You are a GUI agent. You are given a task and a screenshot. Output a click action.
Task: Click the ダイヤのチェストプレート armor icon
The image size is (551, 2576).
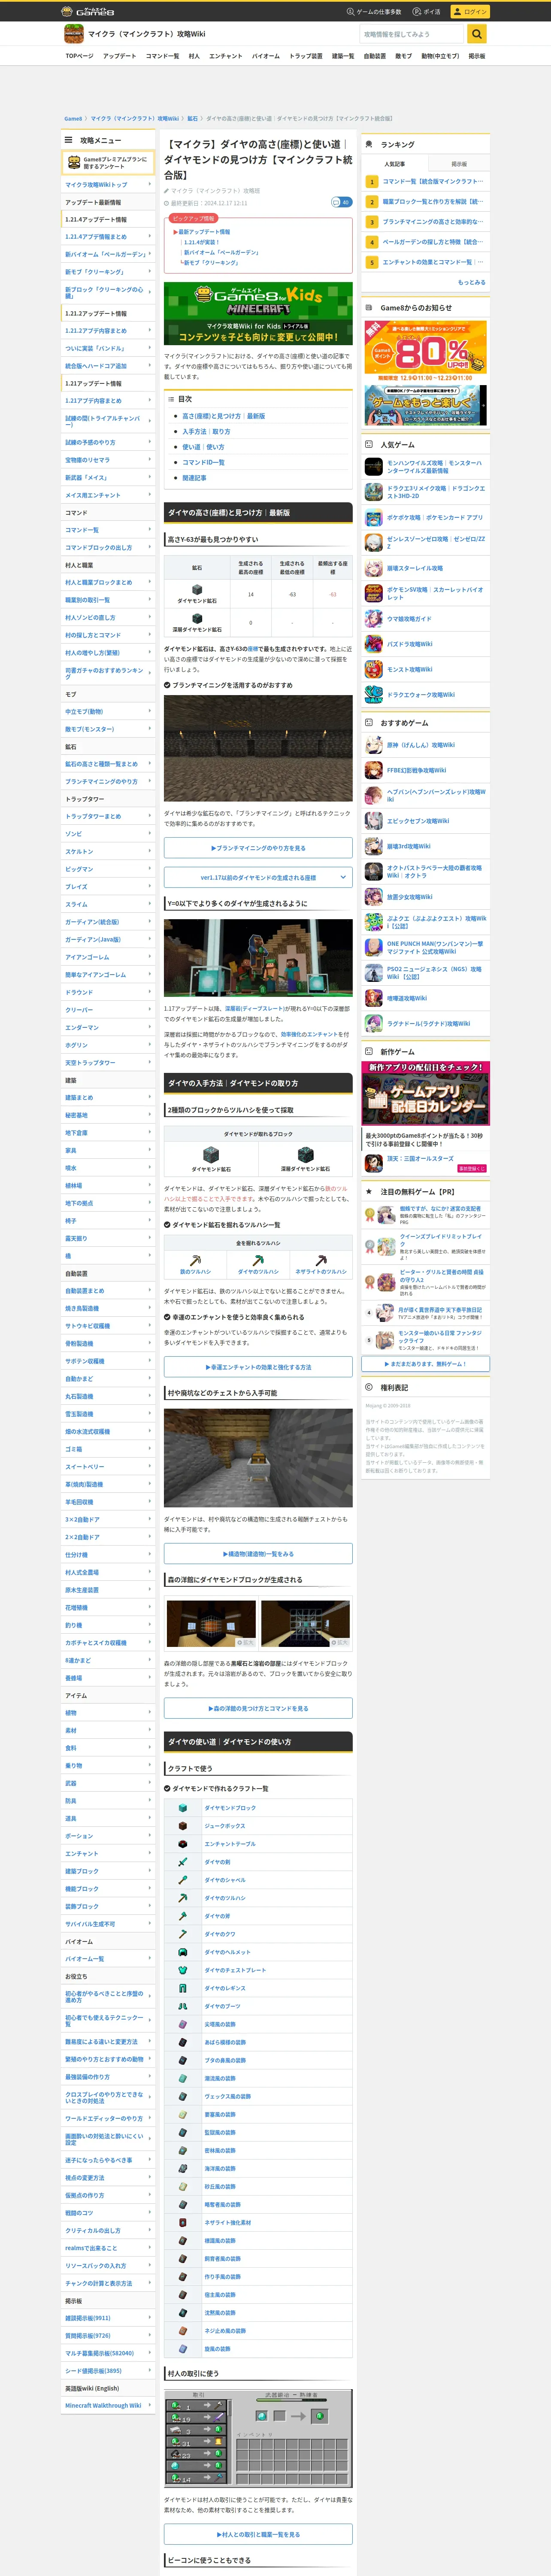(x=182, y=1970)
